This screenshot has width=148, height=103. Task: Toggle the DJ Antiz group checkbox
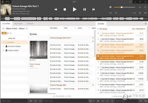pyautogui.click(x=98, y=29)
